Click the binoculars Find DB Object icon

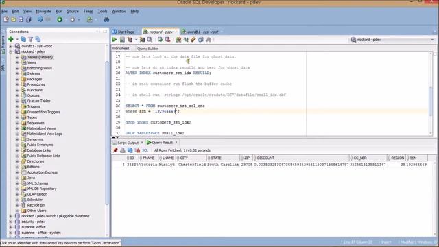coord(106,19)
